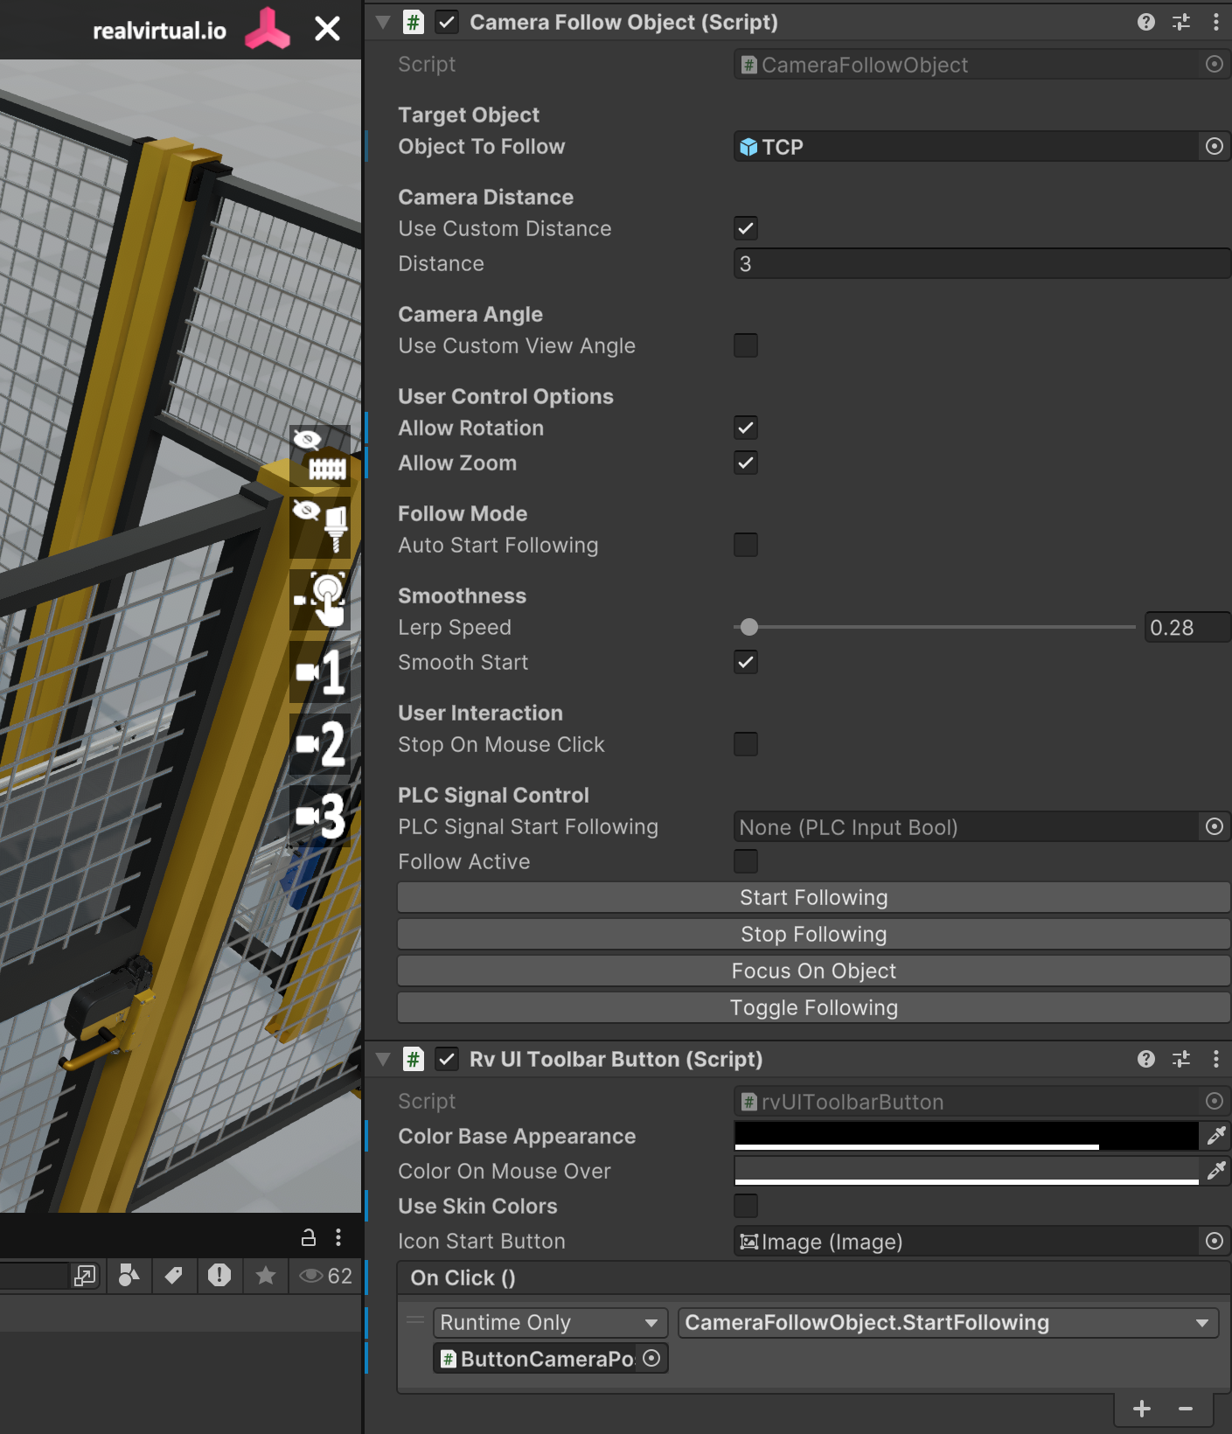Open presets for Camera Follow Object script
The image size is (1232, 1434).
click(1181, 22)
